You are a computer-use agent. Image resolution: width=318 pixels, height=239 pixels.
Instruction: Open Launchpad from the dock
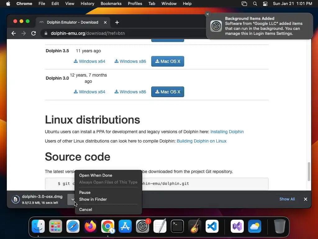point(56,226)
